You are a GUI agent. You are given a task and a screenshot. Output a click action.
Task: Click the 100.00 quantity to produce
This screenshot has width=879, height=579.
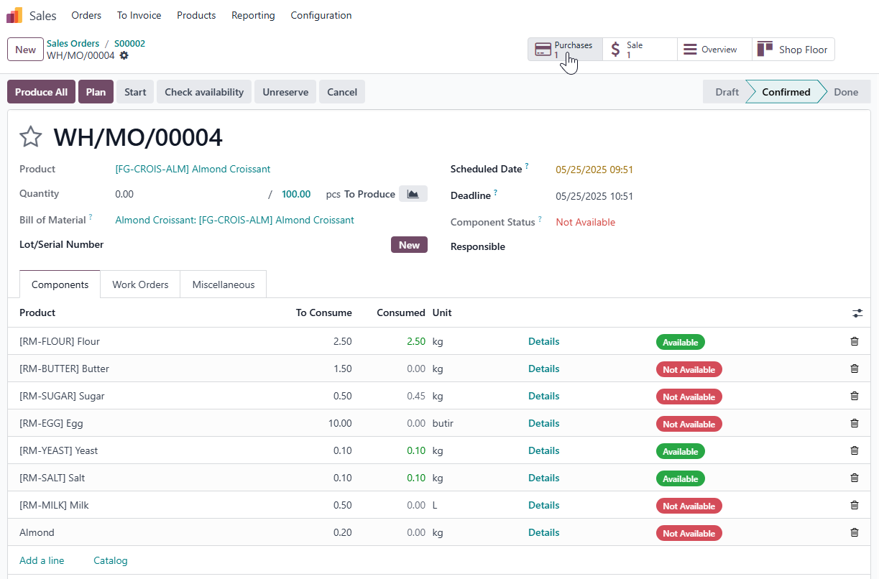click(x=296, y=194)
